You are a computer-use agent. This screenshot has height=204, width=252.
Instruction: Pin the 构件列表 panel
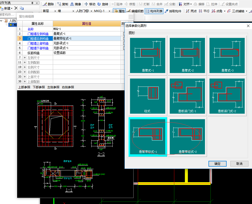click(x=32, y=3)
